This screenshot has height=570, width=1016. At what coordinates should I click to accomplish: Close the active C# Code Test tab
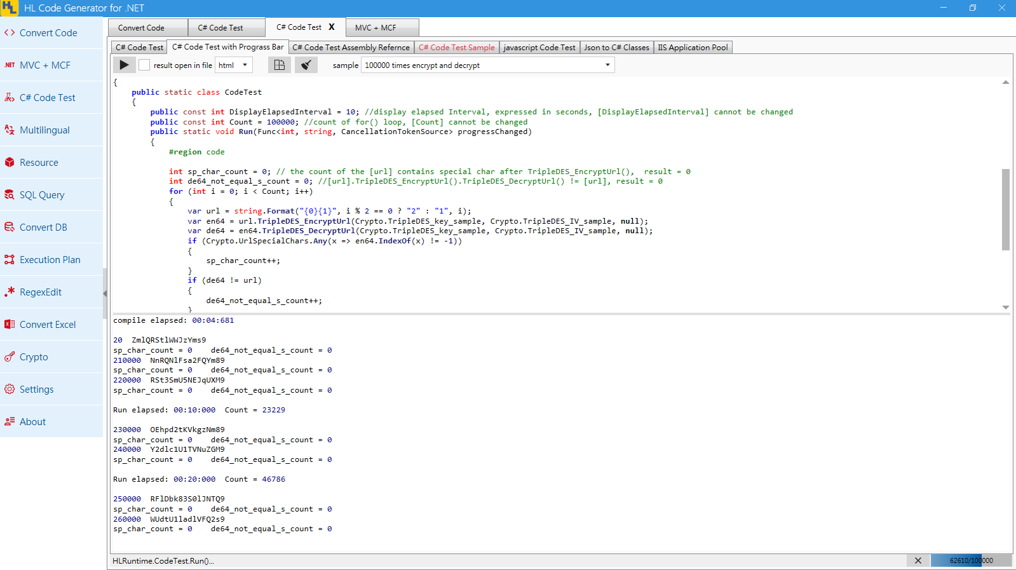332,27
